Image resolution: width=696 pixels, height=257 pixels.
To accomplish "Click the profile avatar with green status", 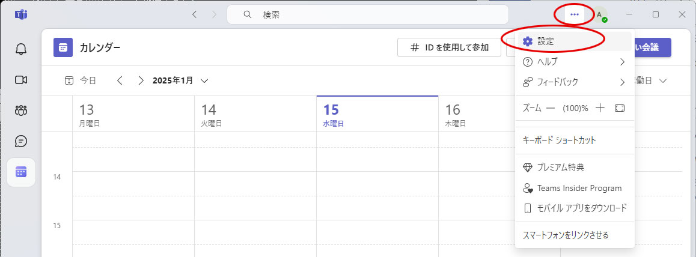I will (600, 15).
